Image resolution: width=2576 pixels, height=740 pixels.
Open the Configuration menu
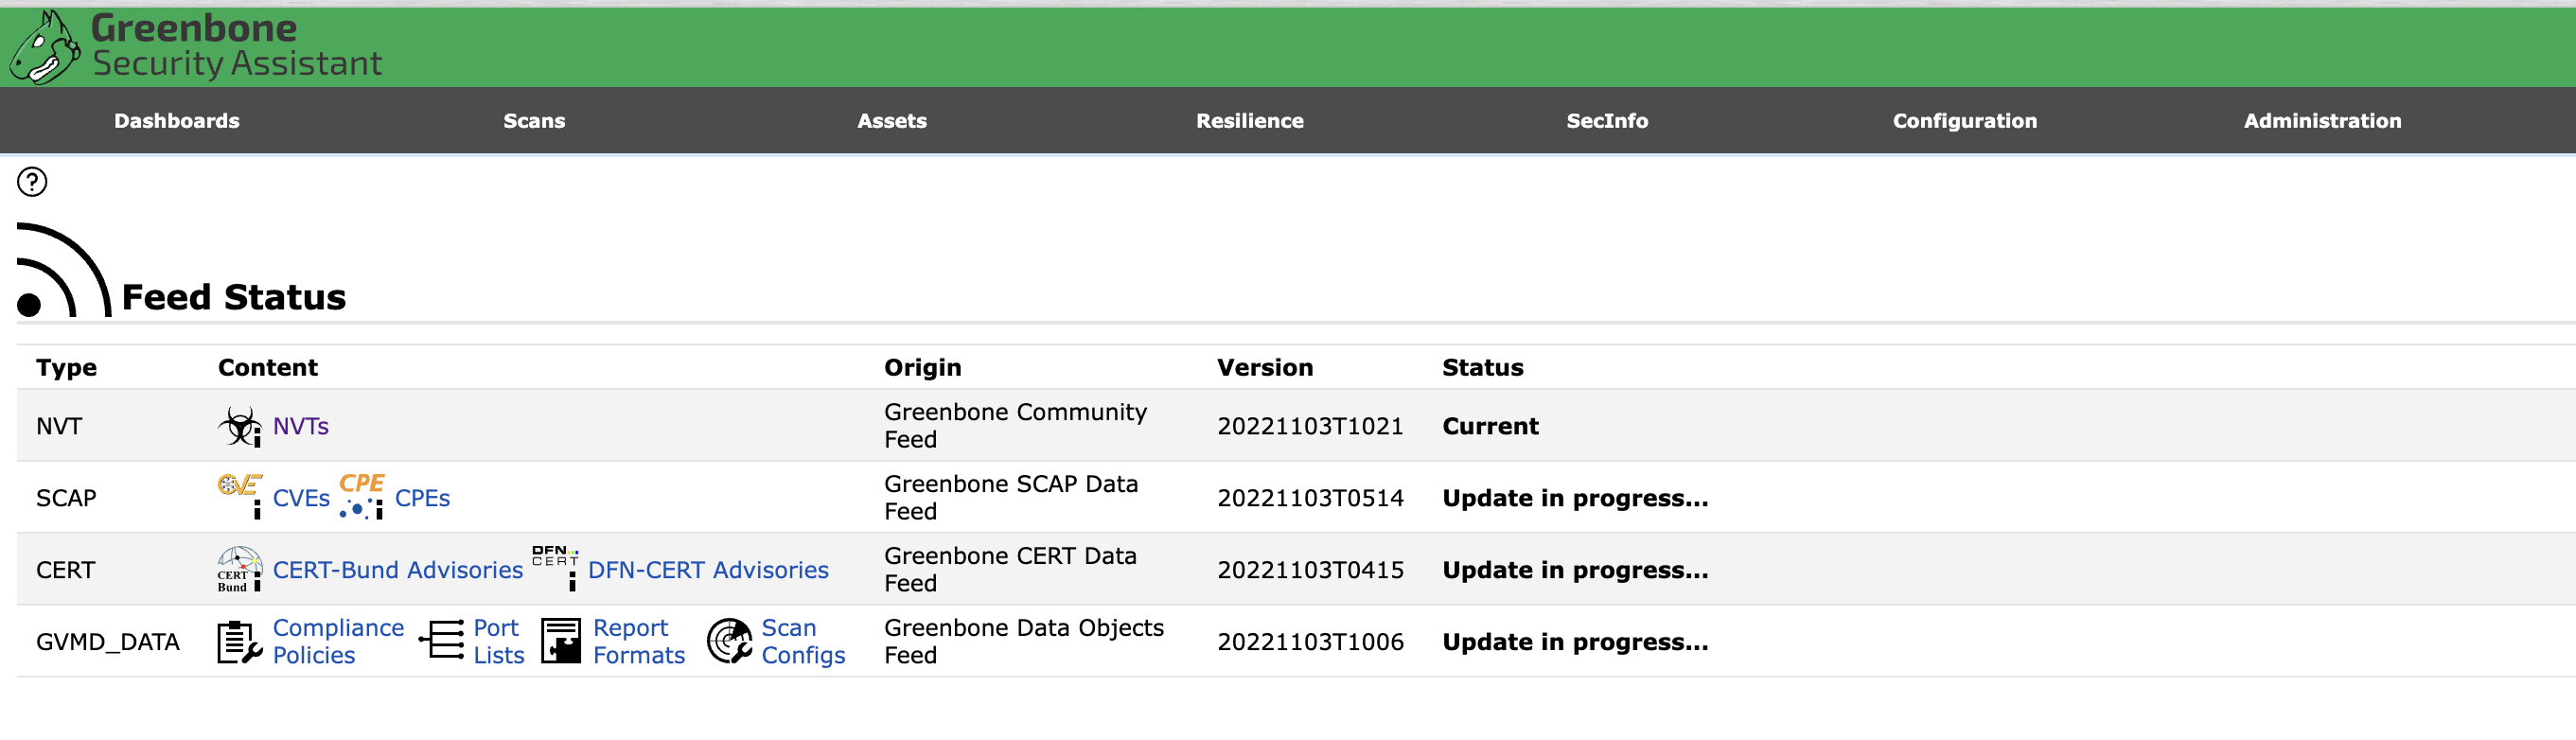[x=1965, y=121]
